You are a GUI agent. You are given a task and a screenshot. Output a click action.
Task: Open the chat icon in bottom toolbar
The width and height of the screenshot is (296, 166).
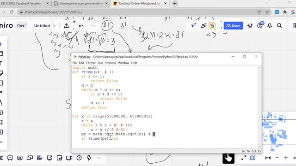pos(30,158)
